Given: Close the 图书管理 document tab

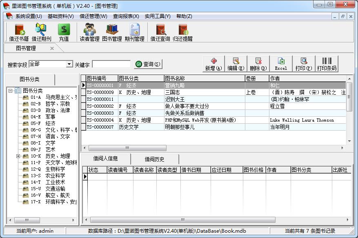Looking at the screenshot, I should pos(52,48).
